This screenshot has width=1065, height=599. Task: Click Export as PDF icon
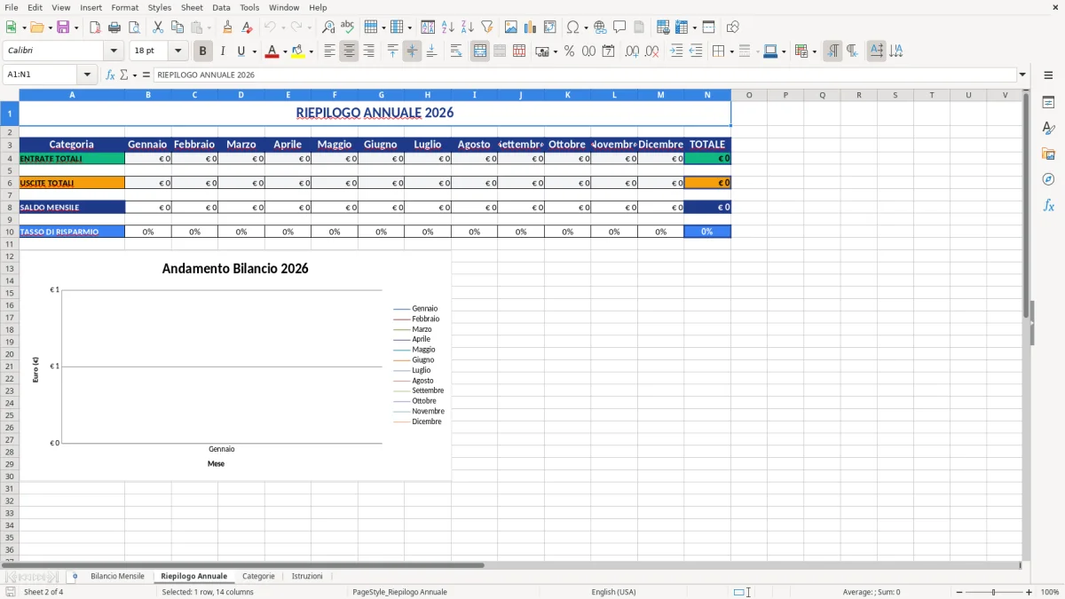pyautogui.click(x=95, y=28)
